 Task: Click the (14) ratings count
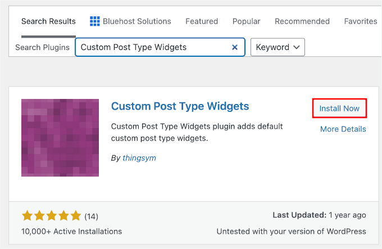tap(92, 216)
